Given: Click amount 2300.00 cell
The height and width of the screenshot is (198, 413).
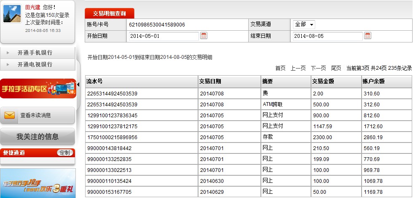Looking at the screenshot, I should tap(336, 137).
